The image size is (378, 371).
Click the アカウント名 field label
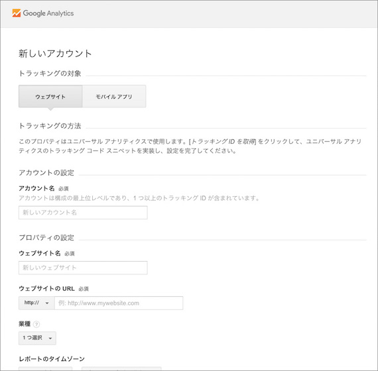36,188
